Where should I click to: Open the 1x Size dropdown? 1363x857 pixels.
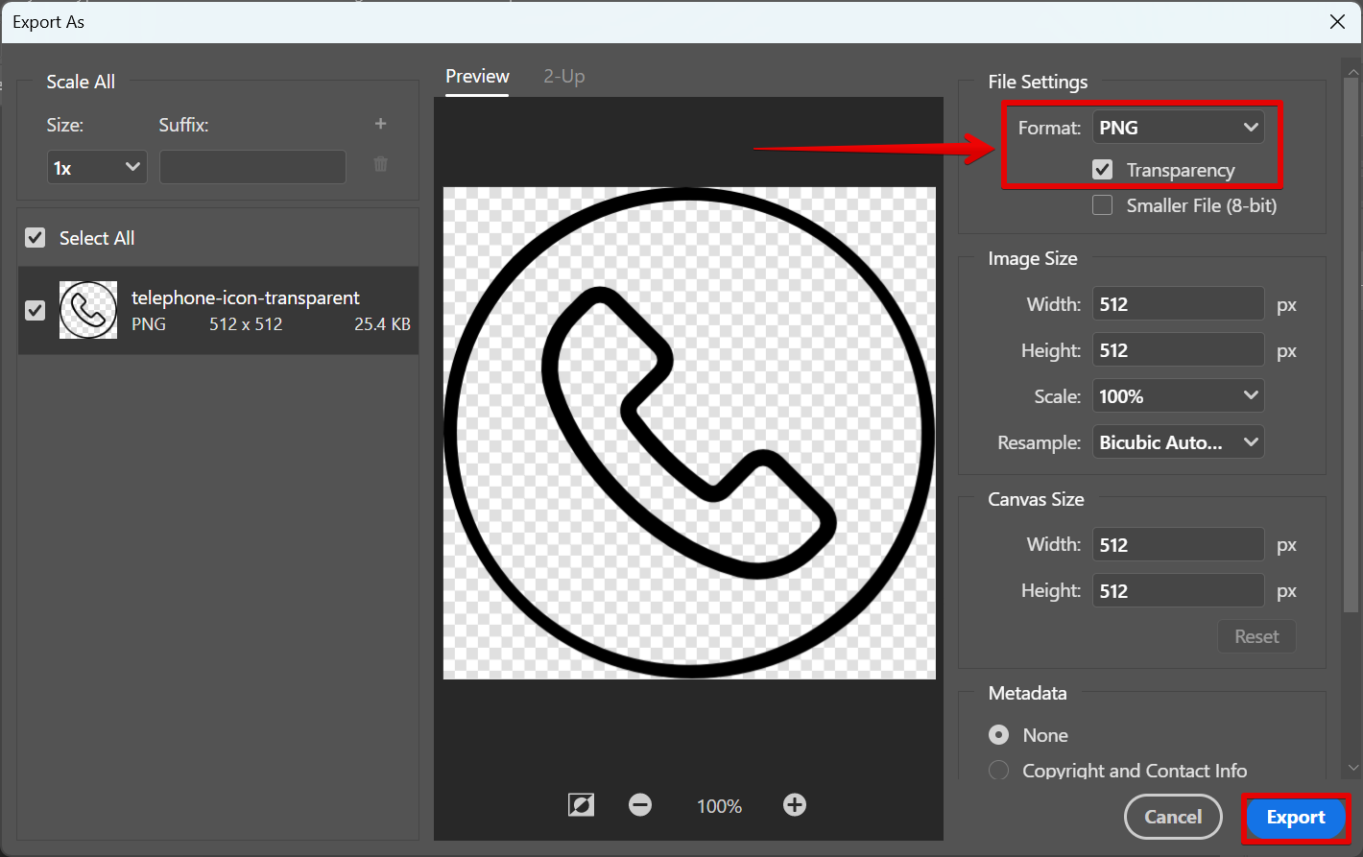click(x=96, y=168)
